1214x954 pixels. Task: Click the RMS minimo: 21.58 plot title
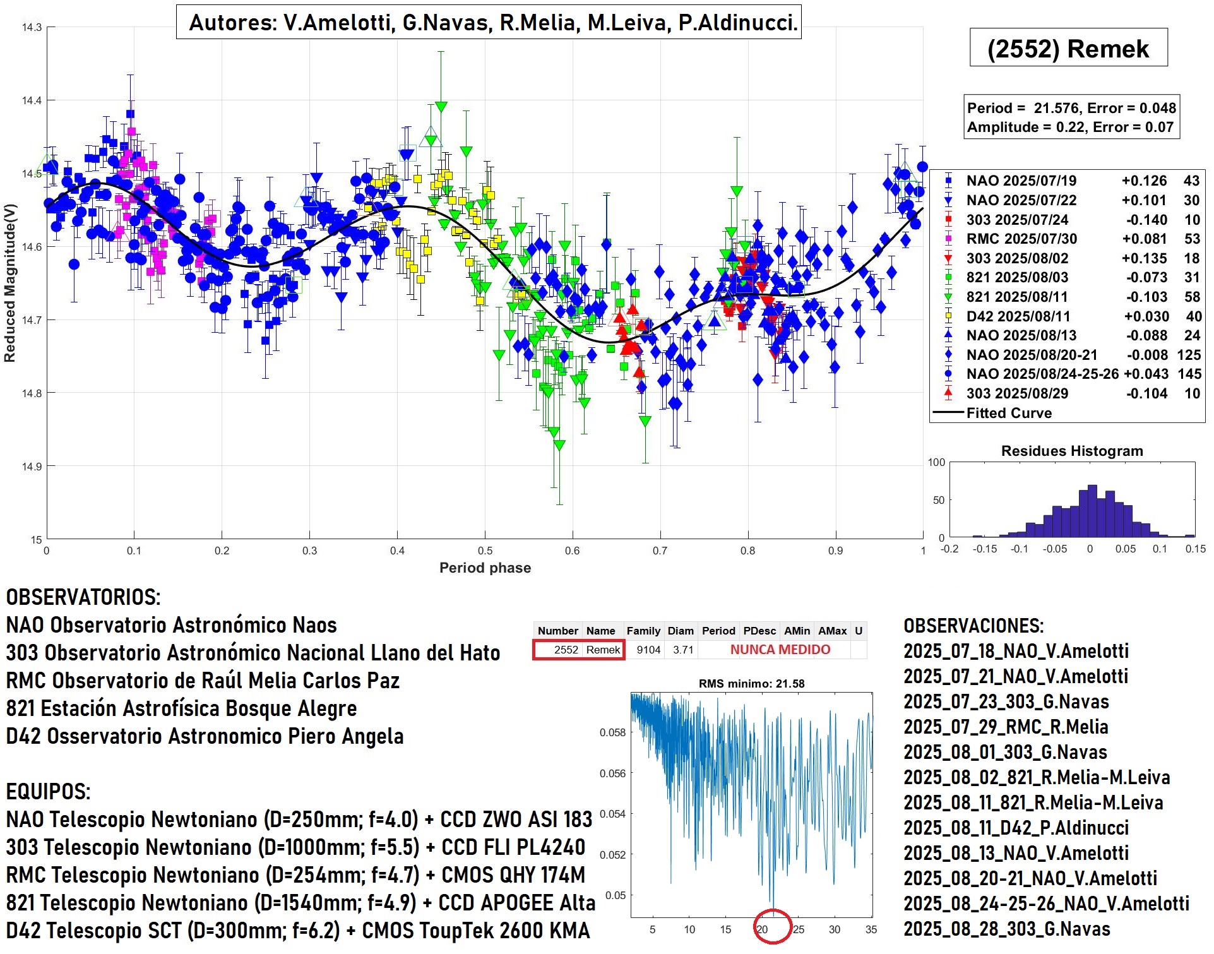point(751,684)
